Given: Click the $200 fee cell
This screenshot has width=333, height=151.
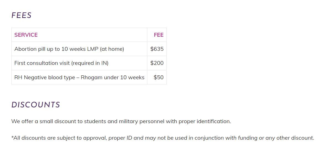Looking at the screenshot, I should [x=157, y=63].
